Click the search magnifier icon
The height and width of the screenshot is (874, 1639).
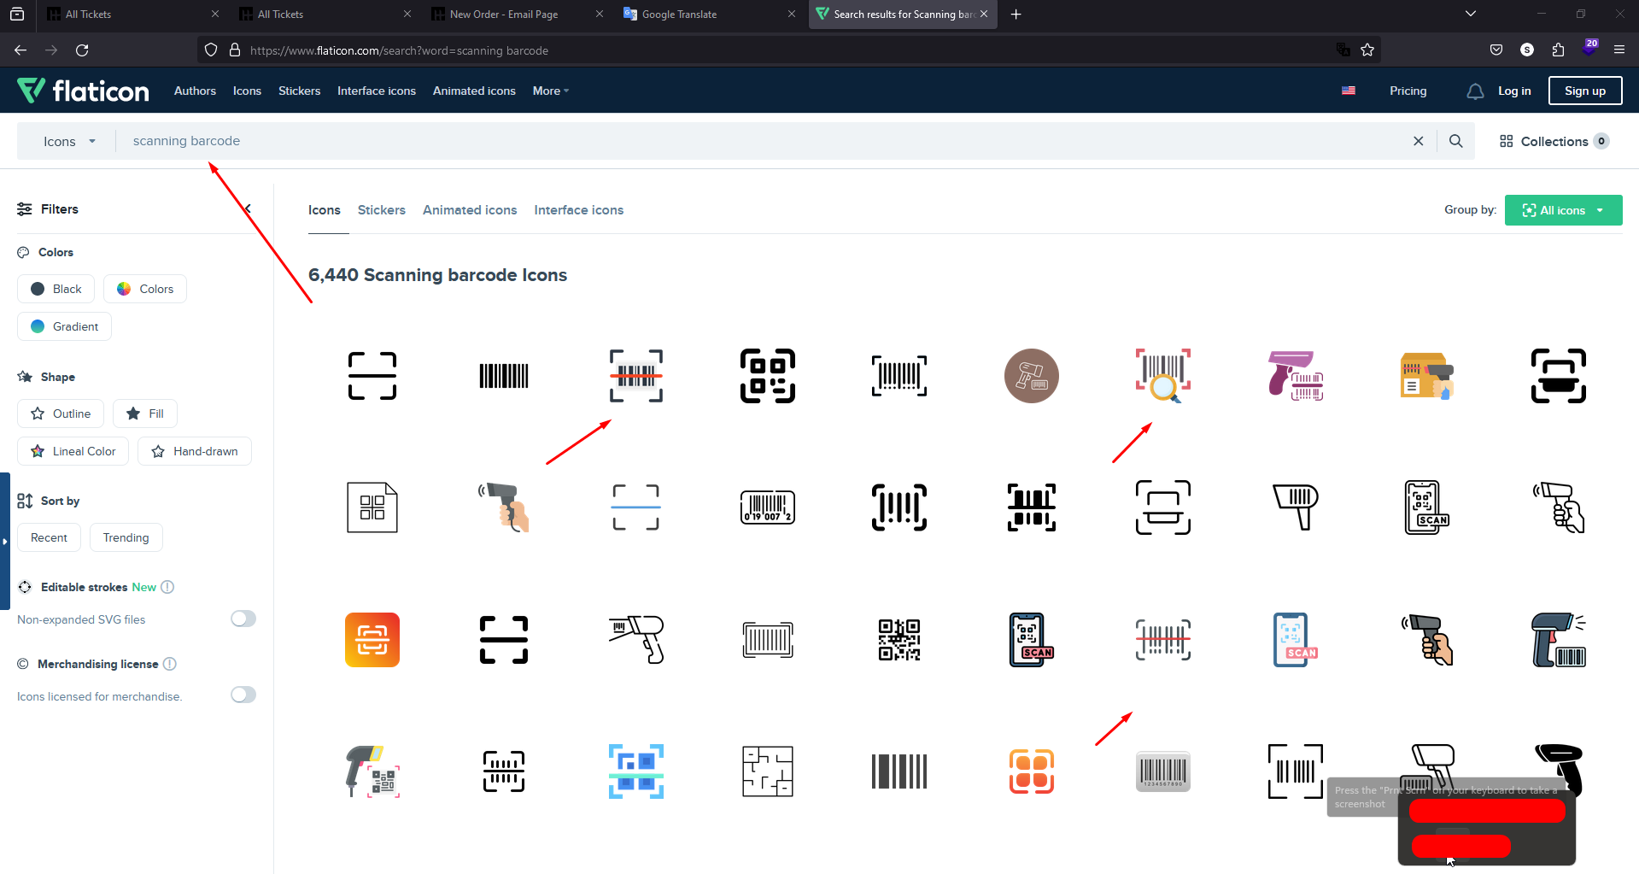[1456, 141]
